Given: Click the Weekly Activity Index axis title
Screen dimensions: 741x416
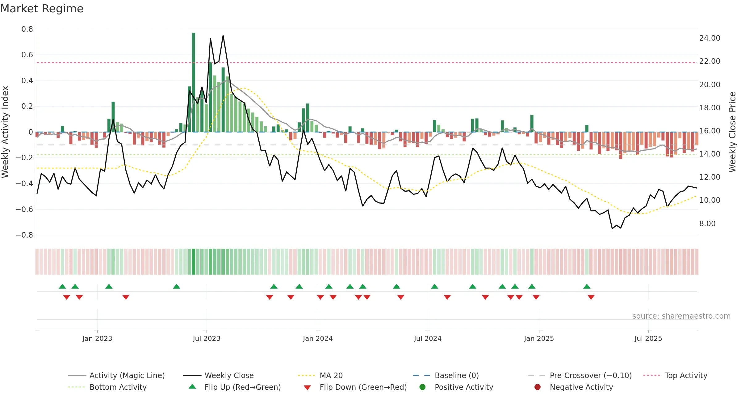Looking at the screenshot, I should pos(5,132).
